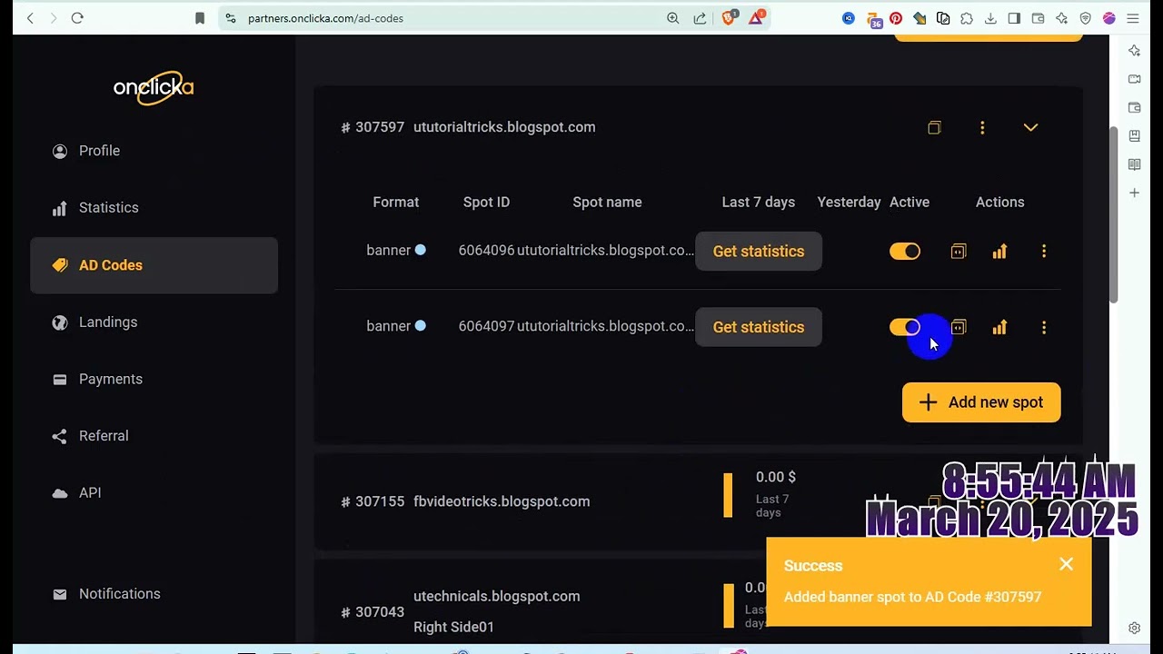Close the Success notification toast

[1066, 565]
